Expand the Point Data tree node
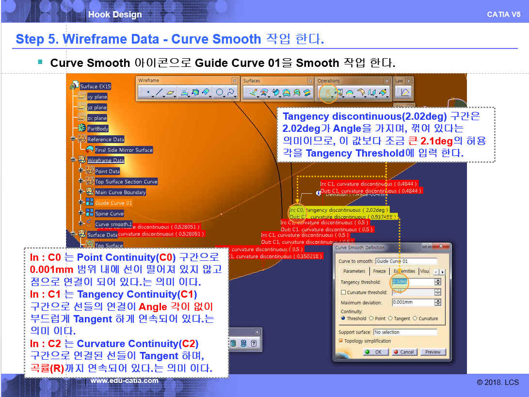This screenshot has height=397, width=529. point(81,171)
